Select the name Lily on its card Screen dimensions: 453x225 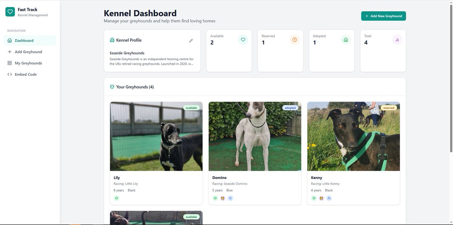[117, 178]
